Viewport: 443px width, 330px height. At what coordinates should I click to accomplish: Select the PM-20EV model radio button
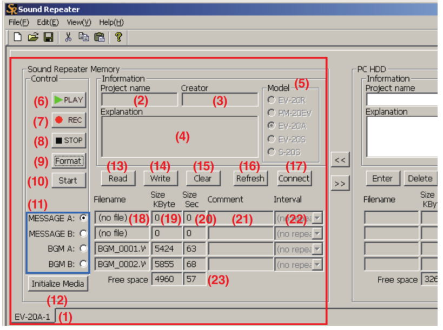(271, 113)
